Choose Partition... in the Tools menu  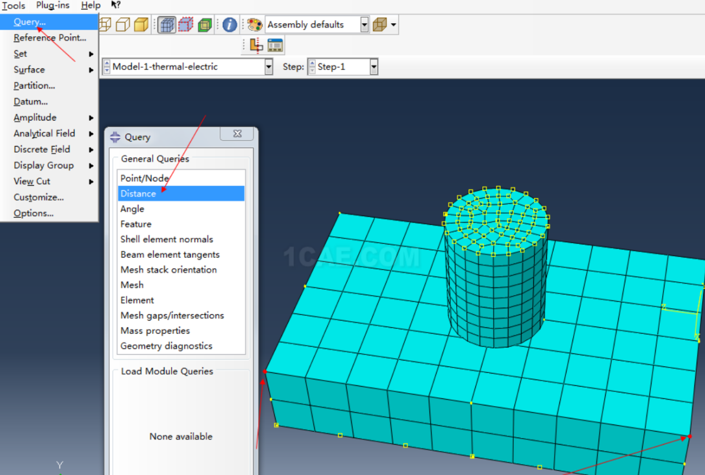(49, 85)
